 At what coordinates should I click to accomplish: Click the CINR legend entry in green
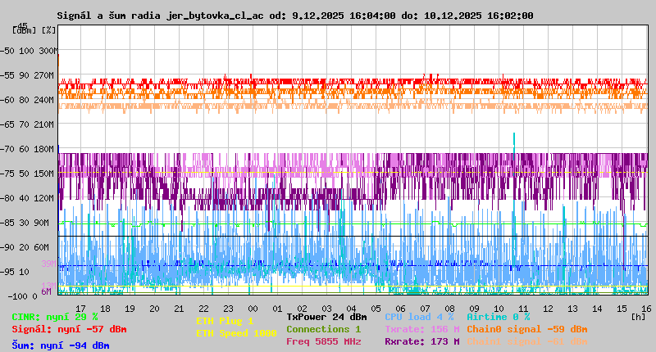[x=55, y=317]
